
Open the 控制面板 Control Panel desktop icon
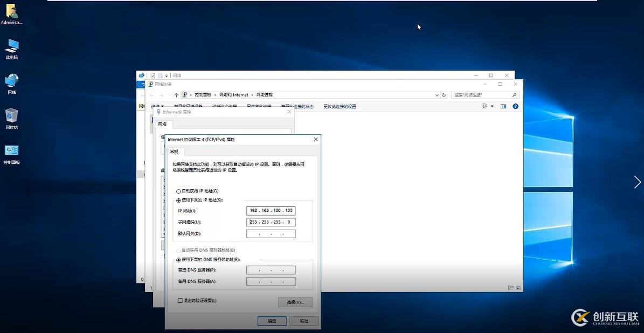11,154
